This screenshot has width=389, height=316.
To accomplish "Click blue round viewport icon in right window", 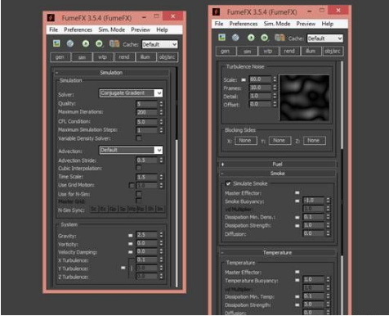I will coord(235,38).
